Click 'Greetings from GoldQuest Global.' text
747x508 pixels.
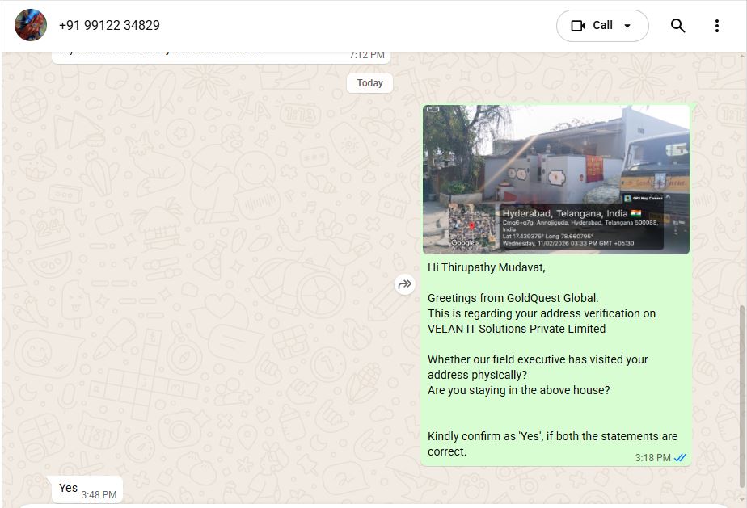point(513,298)
